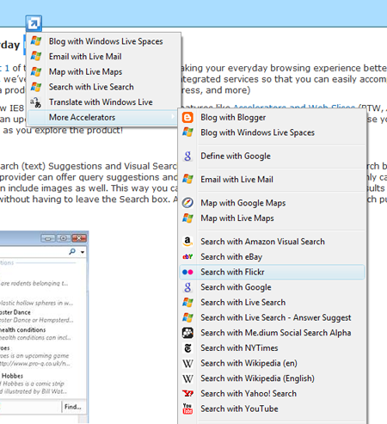Click Wikipedia icon beside Wikipedia (en)

187,363
